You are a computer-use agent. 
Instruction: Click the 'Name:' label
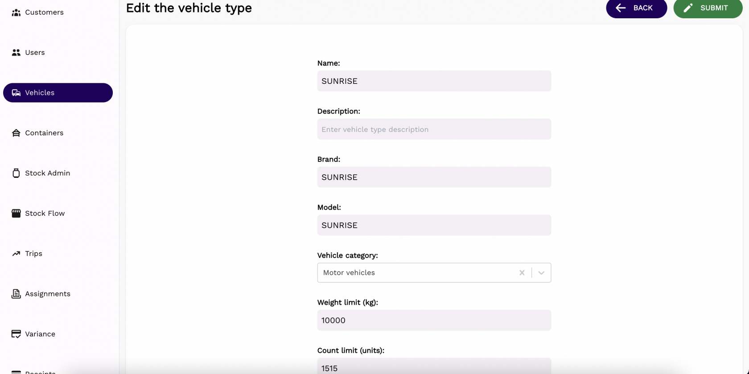coord(329,63)
